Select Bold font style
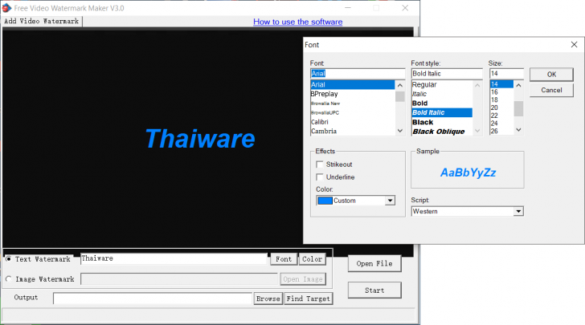The height and width of the screenshot is (325, 585). coord(442,104)
